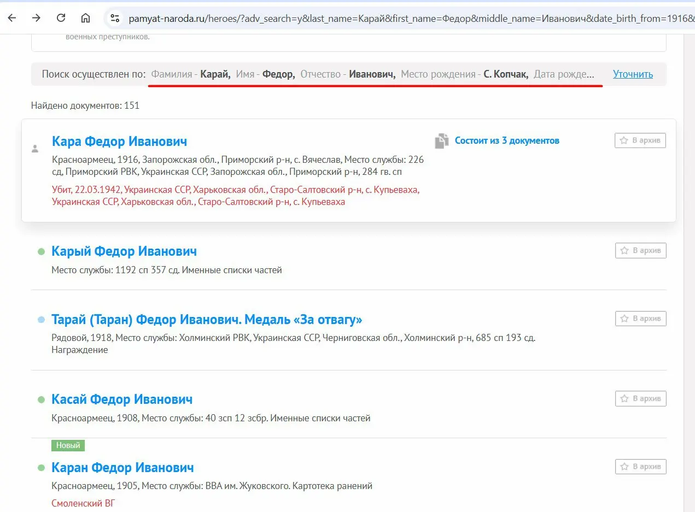Open Карый Федор Иванович record
Image resolution: width=695 pixels, height=512 pixels.
[x=124, y=251]
